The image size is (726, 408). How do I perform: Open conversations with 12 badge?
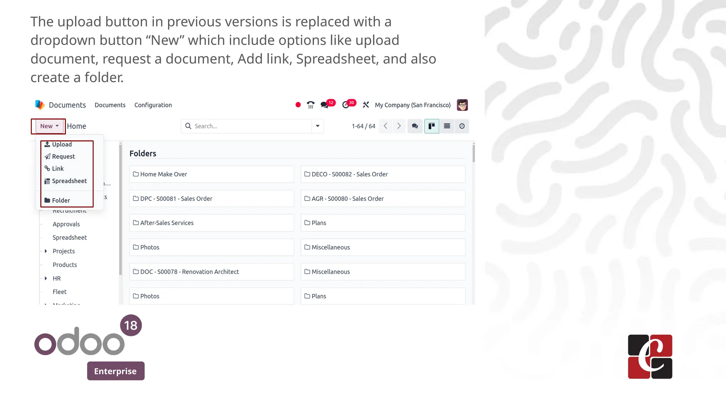pyautogui.click(x=325, y=105)
